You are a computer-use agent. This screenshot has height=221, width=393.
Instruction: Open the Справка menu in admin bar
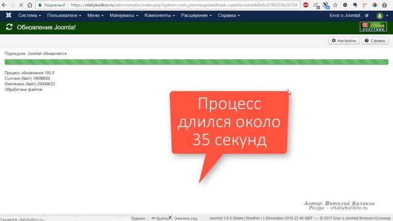point(228,15)
